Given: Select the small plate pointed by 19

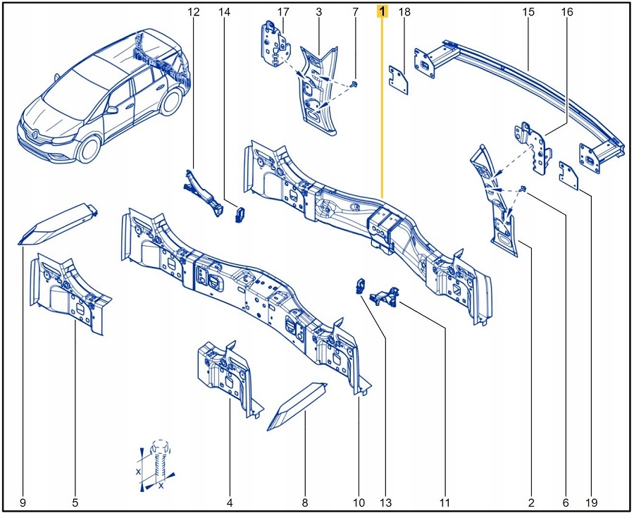Looking at the screenshot, I should [x=569, y=175].
